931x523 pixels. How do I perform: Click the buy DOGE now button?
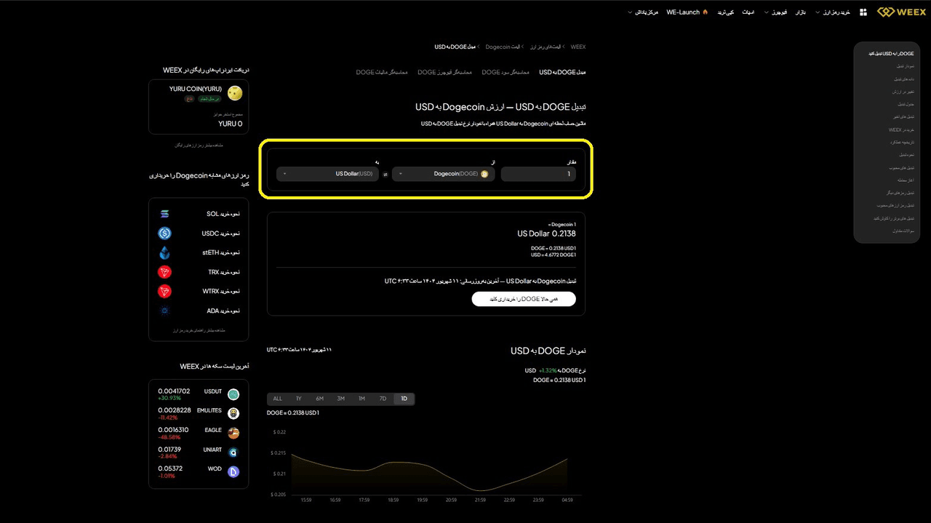524,299
